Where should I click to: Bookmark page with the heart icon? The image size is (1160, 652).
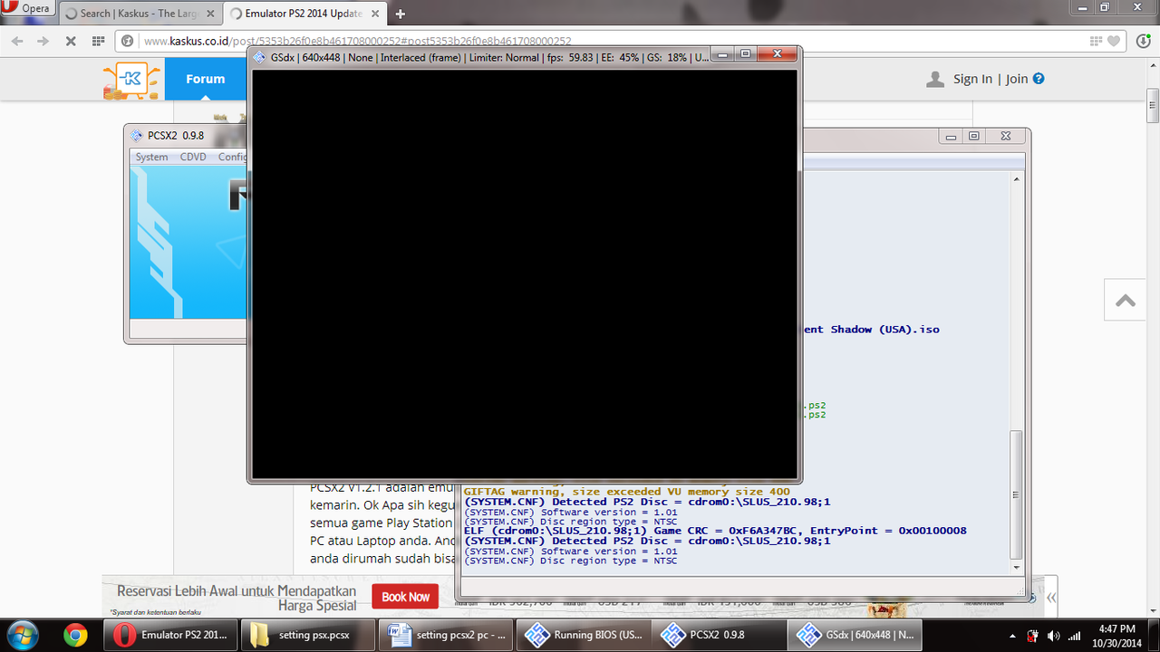tap(1115, 41)
